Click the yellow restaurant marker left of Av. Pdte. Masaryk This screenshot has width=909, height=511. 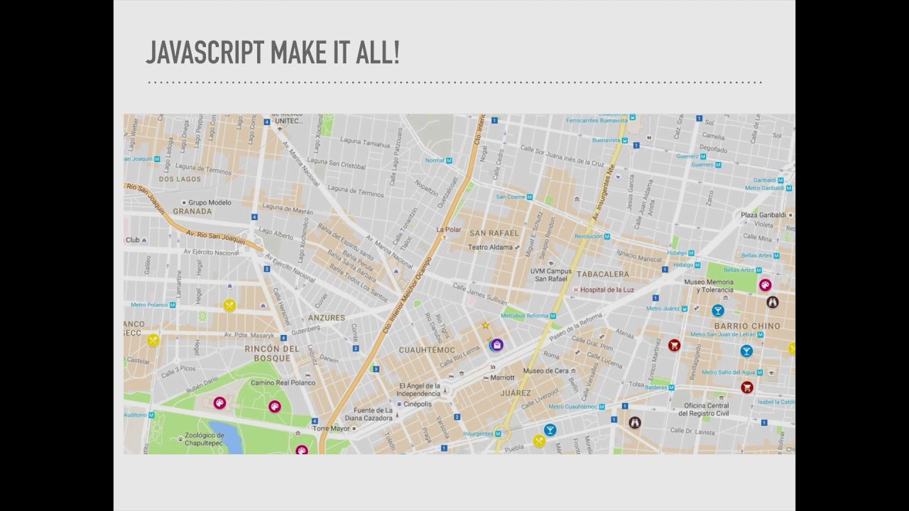[153, 341]
